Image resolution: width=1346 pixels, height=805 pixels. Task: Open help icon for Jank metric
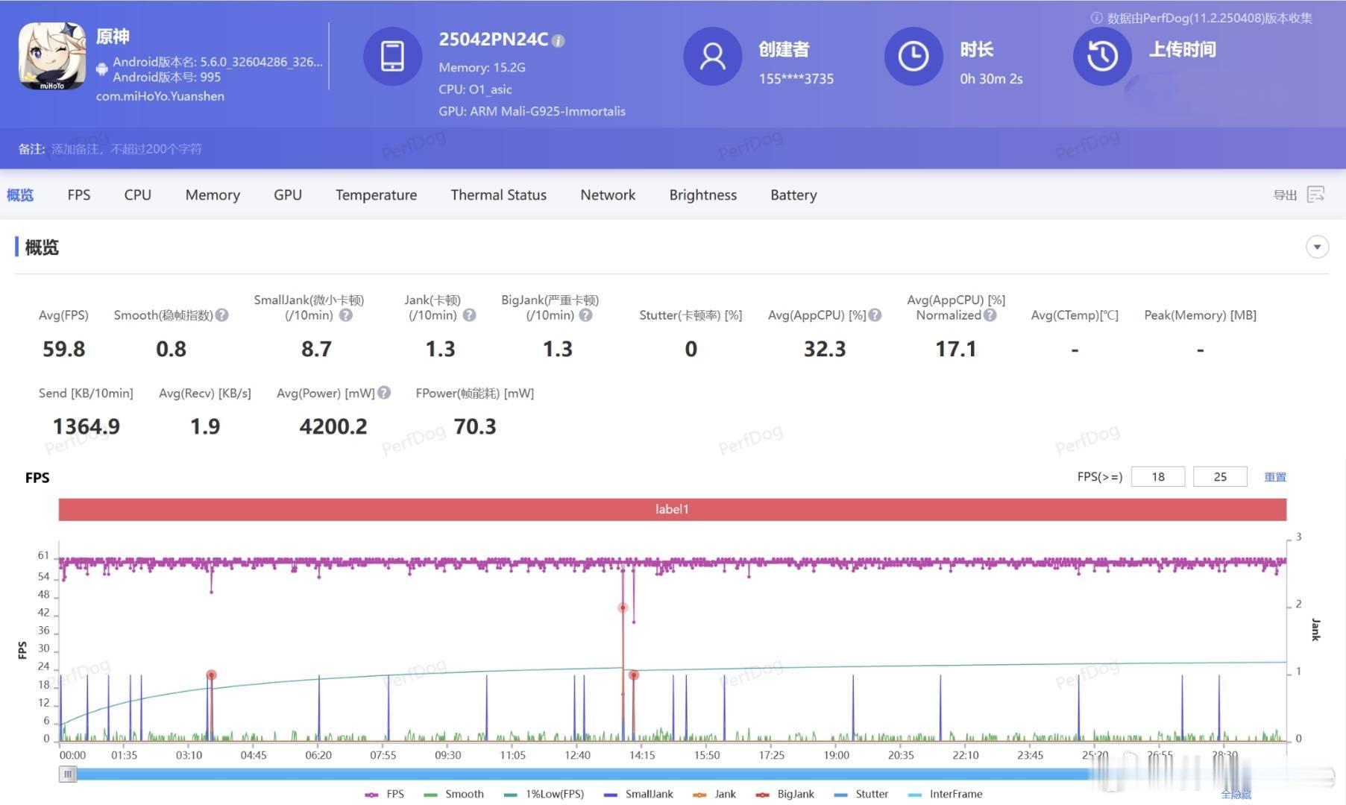click(x=469, y=315)
